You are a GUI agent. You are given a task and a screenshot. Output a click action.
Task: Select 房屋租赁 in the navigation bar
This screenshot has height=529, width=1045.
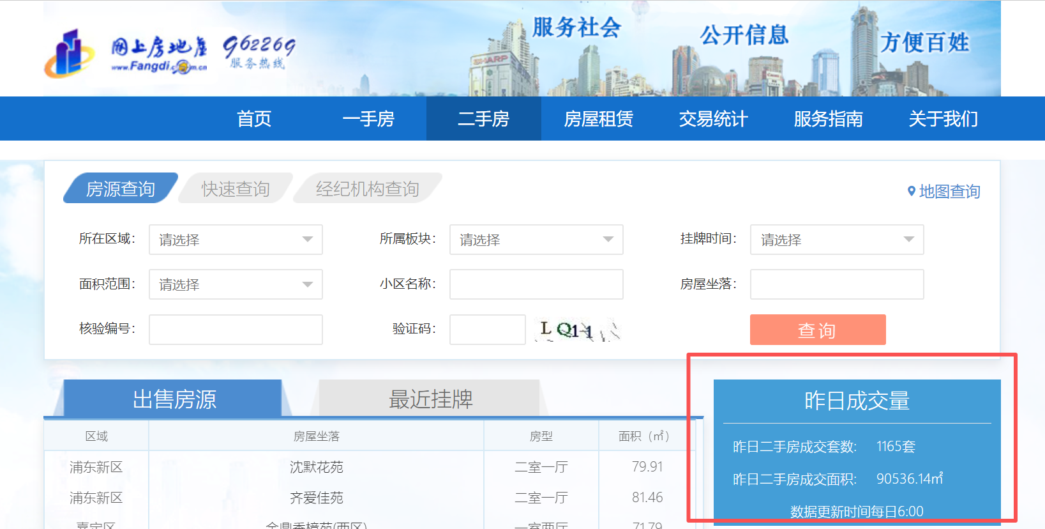(598, 119)
